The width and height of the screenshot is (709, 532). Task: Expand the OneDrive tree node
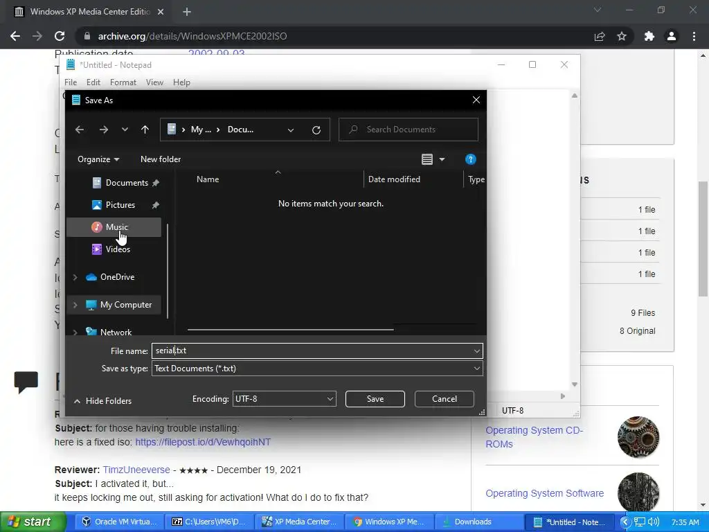pos(75,277)
